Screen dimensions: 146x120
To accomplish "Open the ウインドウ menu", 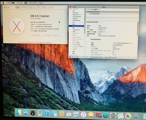I will coord(33,3).
